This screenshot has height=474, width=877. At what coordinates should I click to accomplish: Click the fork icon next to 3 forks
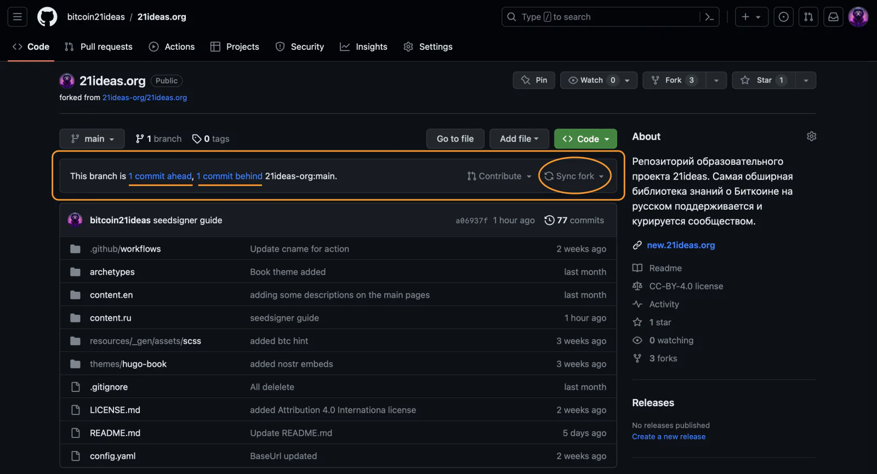point(637,359)
